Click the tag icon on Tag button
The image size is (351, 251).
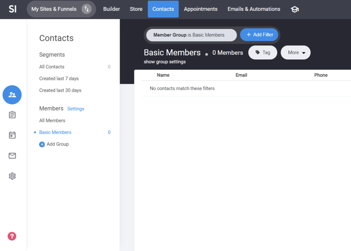coord(258,52)
